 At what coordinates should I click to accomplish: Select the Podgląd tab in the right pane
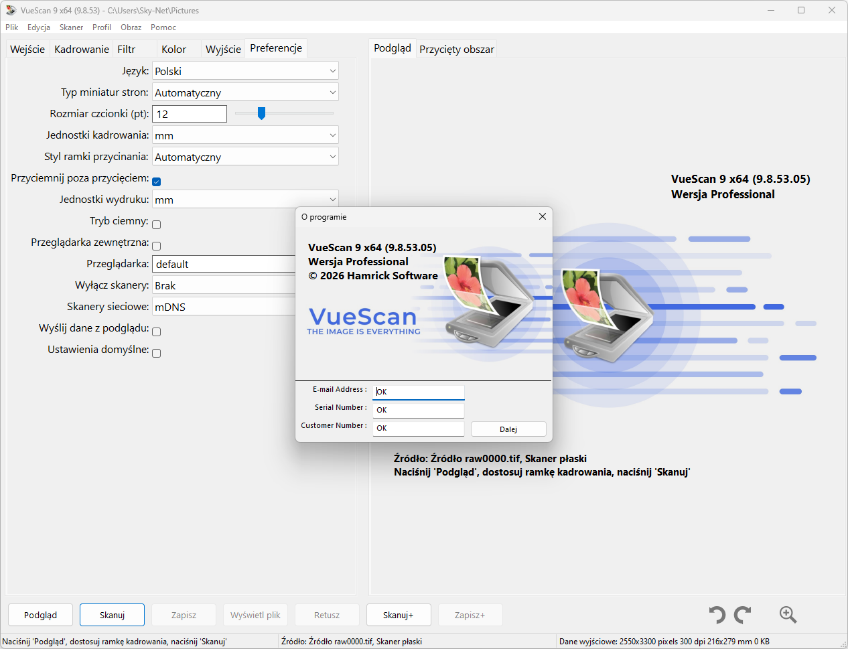click(x=393, y=48)
